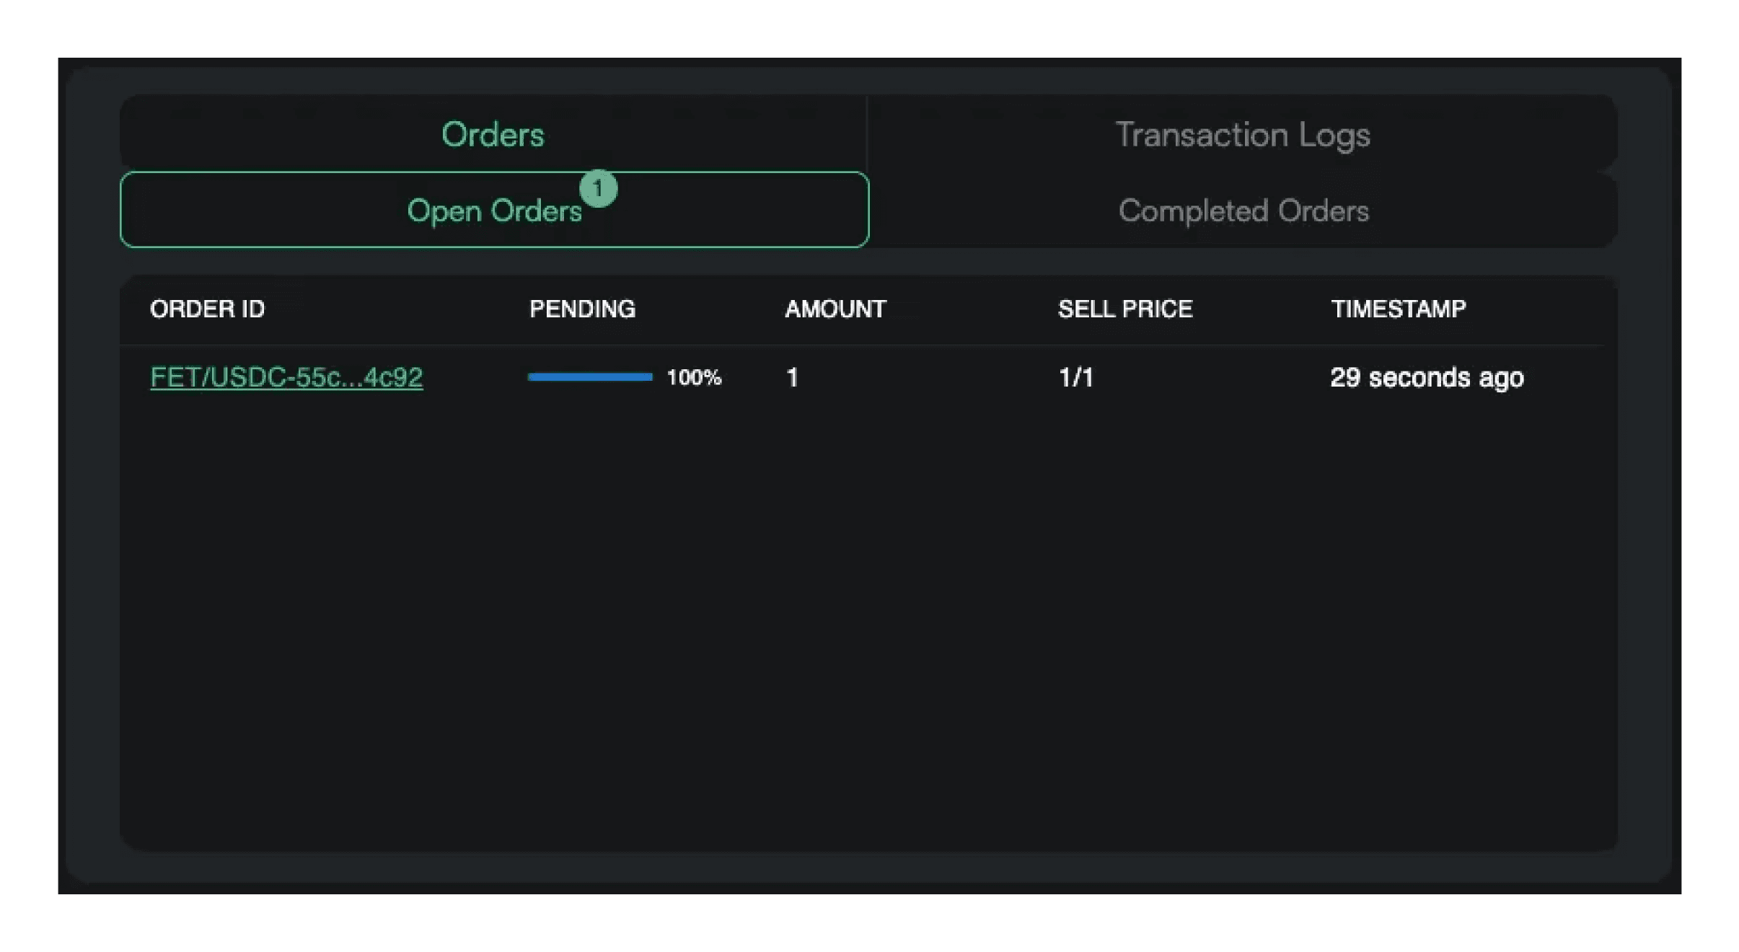This screenshot has height=952, width=1739.
Task: Click the TIMESTAMP column header
Action: 1399,309
